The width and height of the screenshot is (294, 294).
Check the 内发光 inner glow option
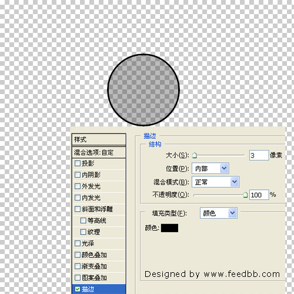(78, 198)
